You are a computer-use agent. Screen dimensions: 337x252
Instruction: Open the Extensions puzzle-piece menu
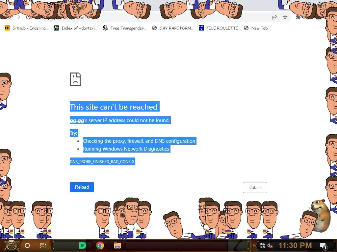[x=298, y=17]
